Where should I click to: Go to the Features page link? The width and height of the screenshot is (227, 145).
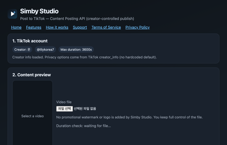pos(34,27)
